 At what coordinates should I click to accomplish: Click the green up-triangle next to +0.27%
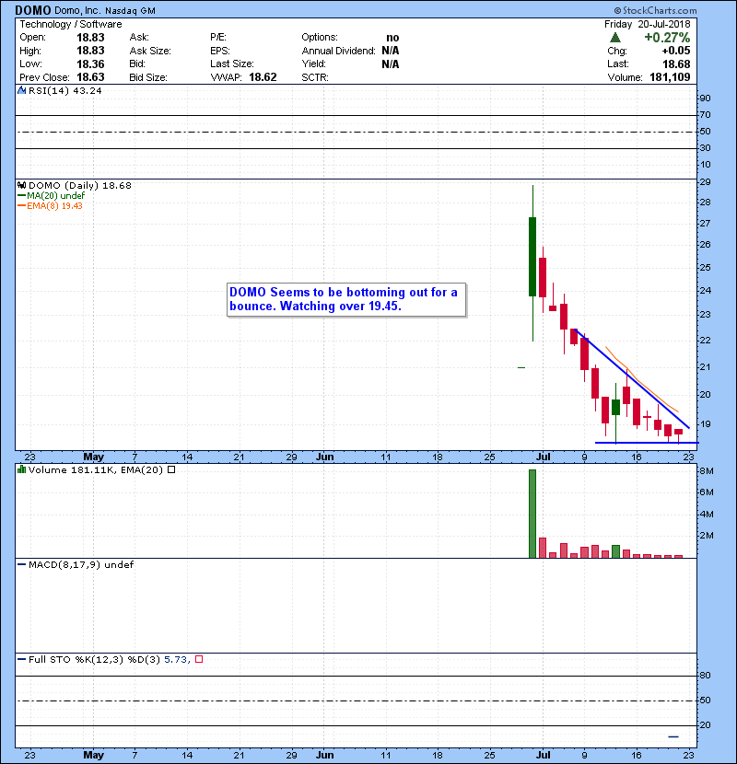[615, 38]
